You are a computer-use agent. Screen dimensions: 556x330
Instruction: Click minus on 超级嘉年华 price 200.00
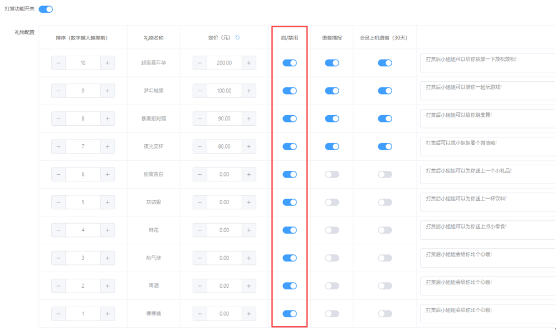click(x=200, y=63)
